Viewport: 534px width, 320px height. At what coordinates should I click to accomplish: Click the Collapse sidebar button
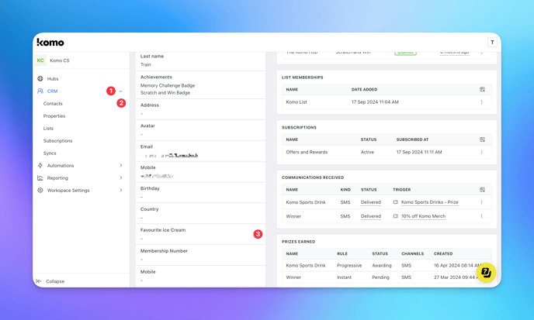[x=50, y=281]
